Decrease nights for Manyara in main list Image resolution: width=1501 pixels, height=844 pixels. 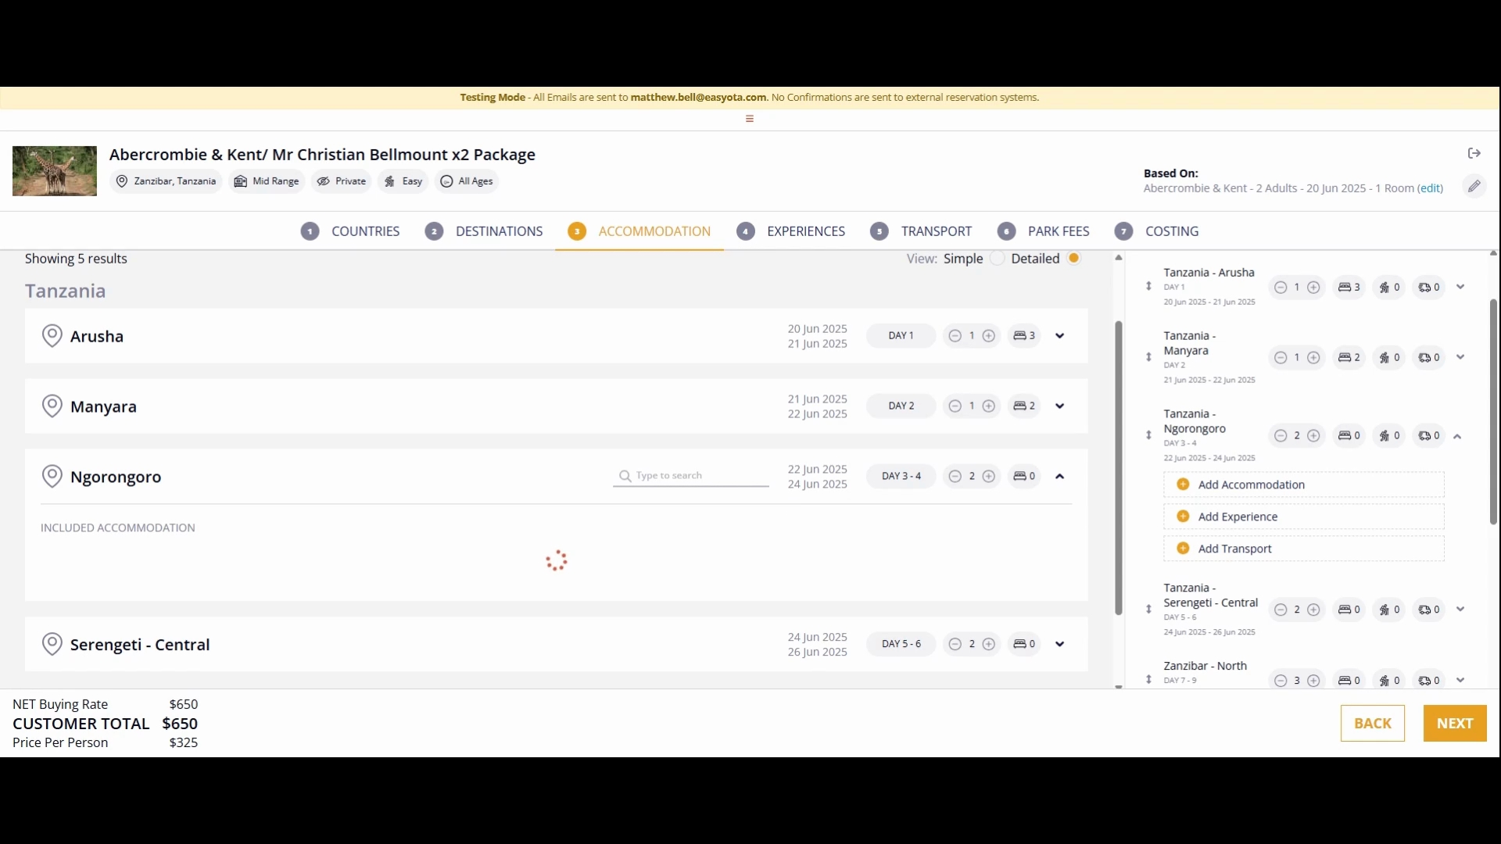pos(955,406)
